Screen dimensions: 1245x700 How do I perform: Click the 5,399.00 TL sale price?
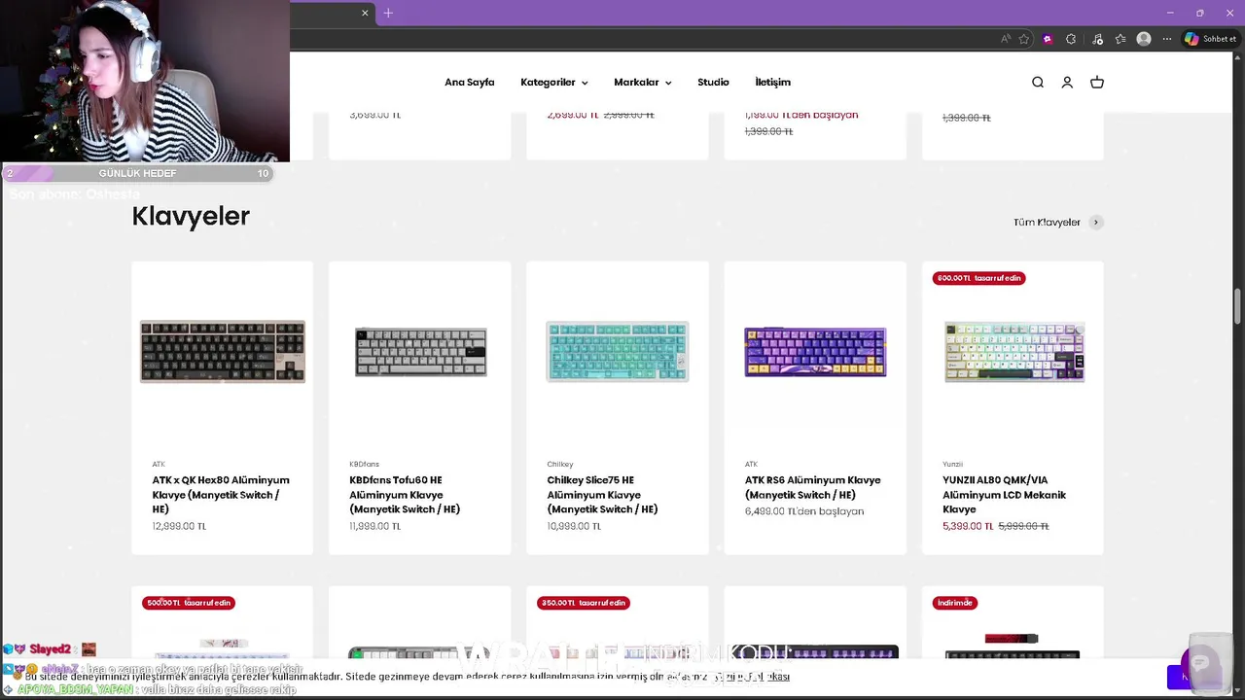coord(968,527)
